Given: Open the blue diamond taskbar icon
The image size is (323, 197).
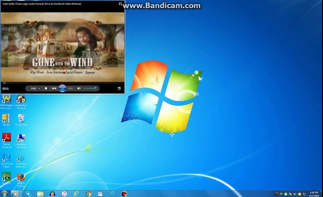Looking at the screenshot, I should [x=112, y=194].
